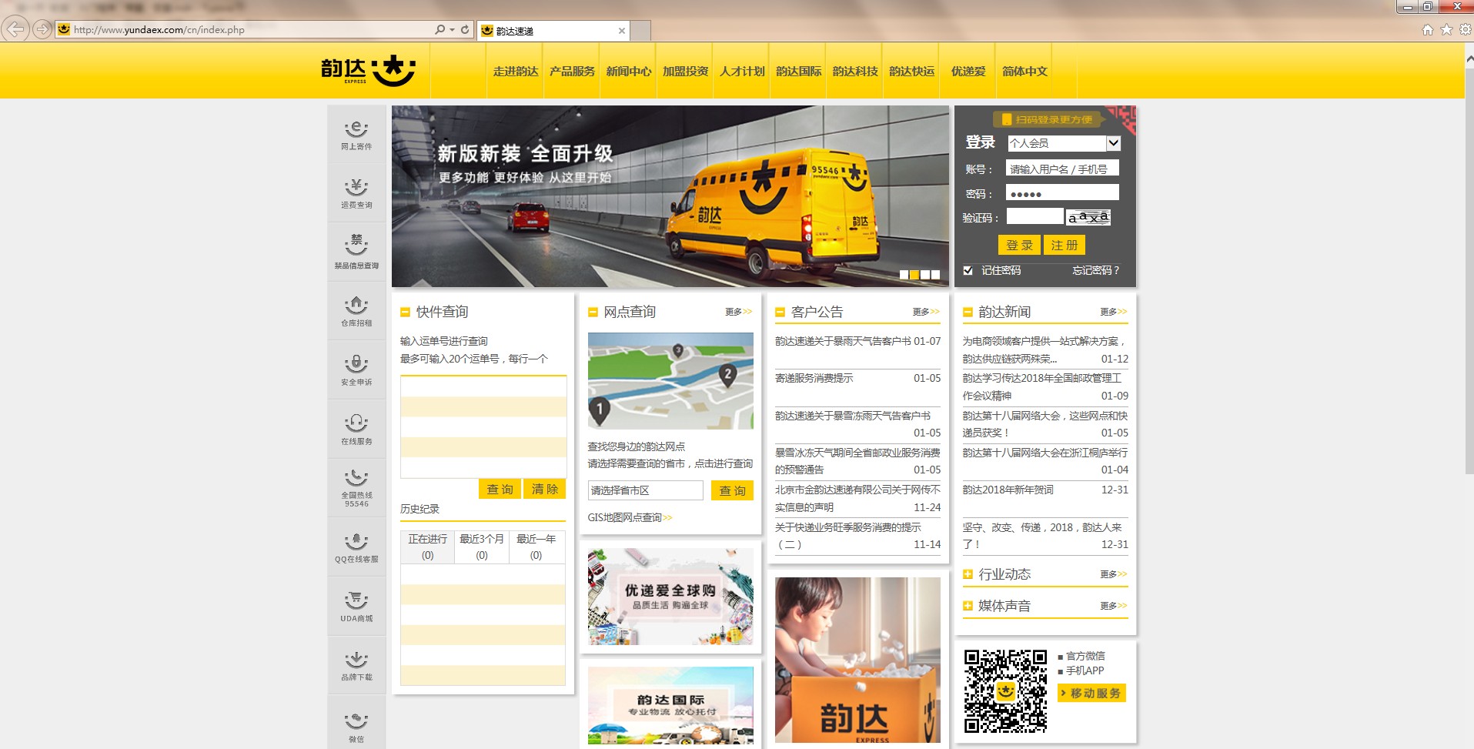Open 韵达2018年新年贺词 news item
The height and width of the screenshot is (749, 1474).
(1008, 490)
